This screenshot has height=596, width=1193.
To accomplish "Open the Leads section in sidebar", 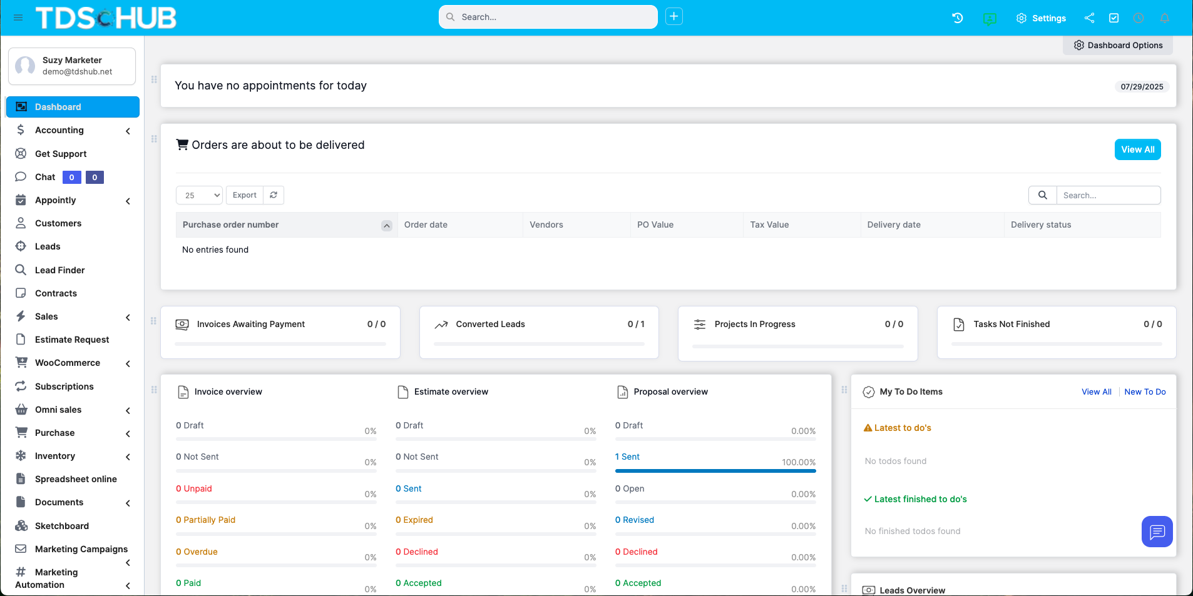I will [47, 246].
